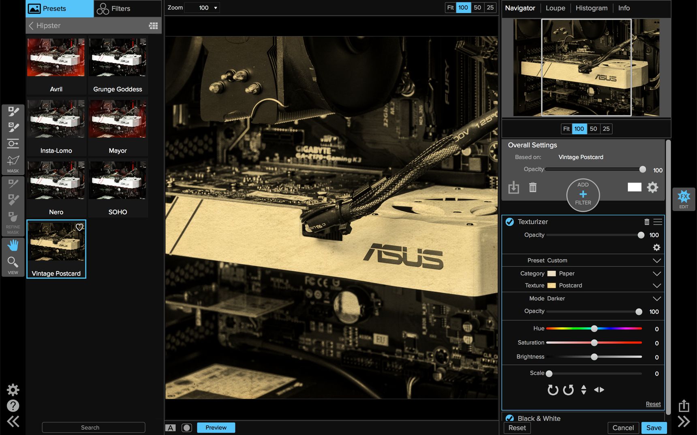Viewport: 697px width, 435px height.
Task: Set top toolbar zoom to Fit
Action: tap(450, 8)
